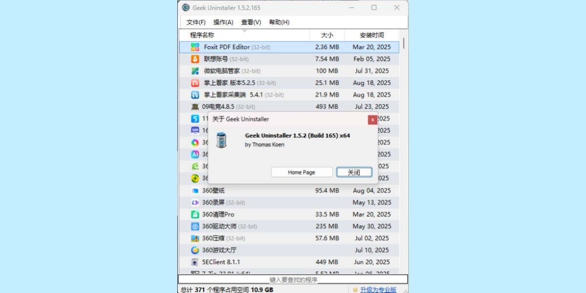Viewport: 586px width, 293px height.
Task: Sort by the 安装时间 column header
Action: click(x=372, y=35)
